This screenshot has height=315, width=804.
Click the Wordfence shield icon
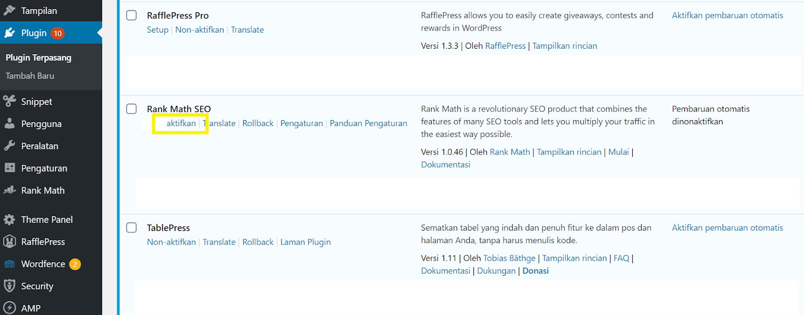coord(10,264)
